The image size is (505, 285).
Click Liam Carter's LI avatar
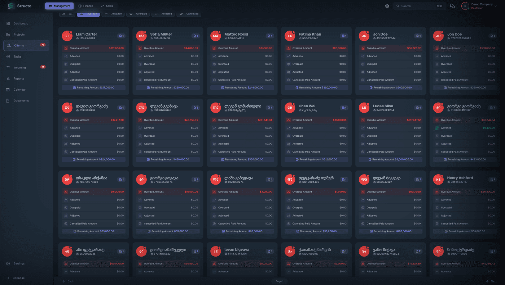pyautogui.click(x=67, y=36)
